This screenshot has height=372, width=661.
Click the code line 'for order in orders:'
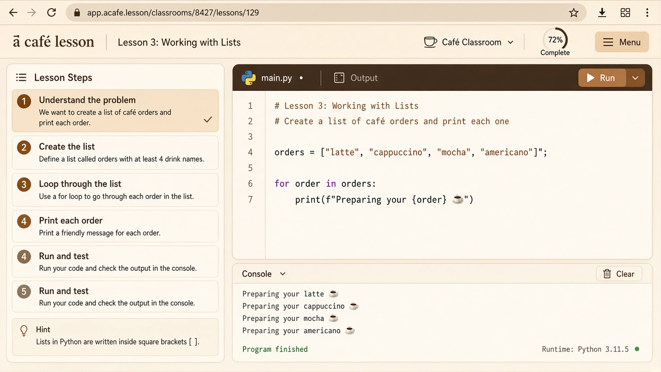(x=325, y=184)
